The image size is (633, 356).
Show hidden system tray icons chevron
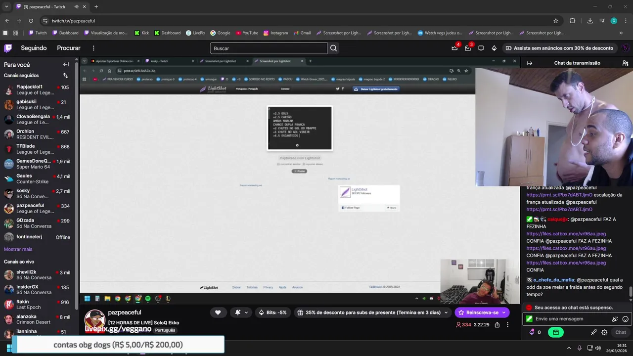569,348
